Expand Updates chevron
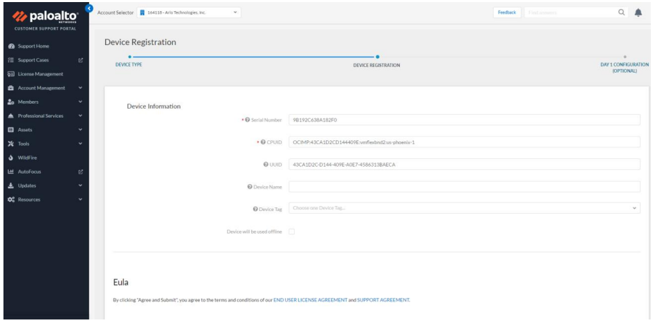Image resolution: width=655 pixels, height=325 pixels. 80,185
